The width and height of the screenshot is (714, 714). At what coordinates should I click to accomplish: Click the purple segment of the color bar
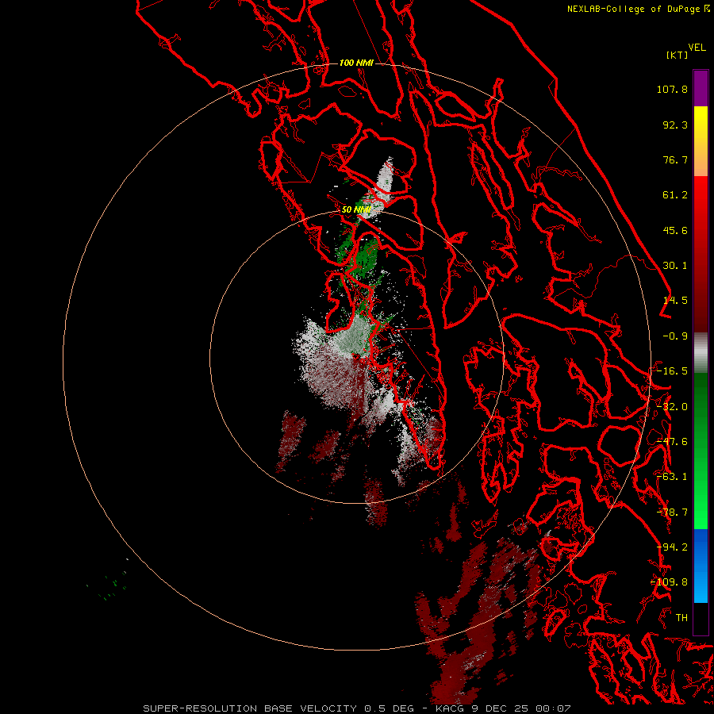pyautogui.click(x=701, y=88)
